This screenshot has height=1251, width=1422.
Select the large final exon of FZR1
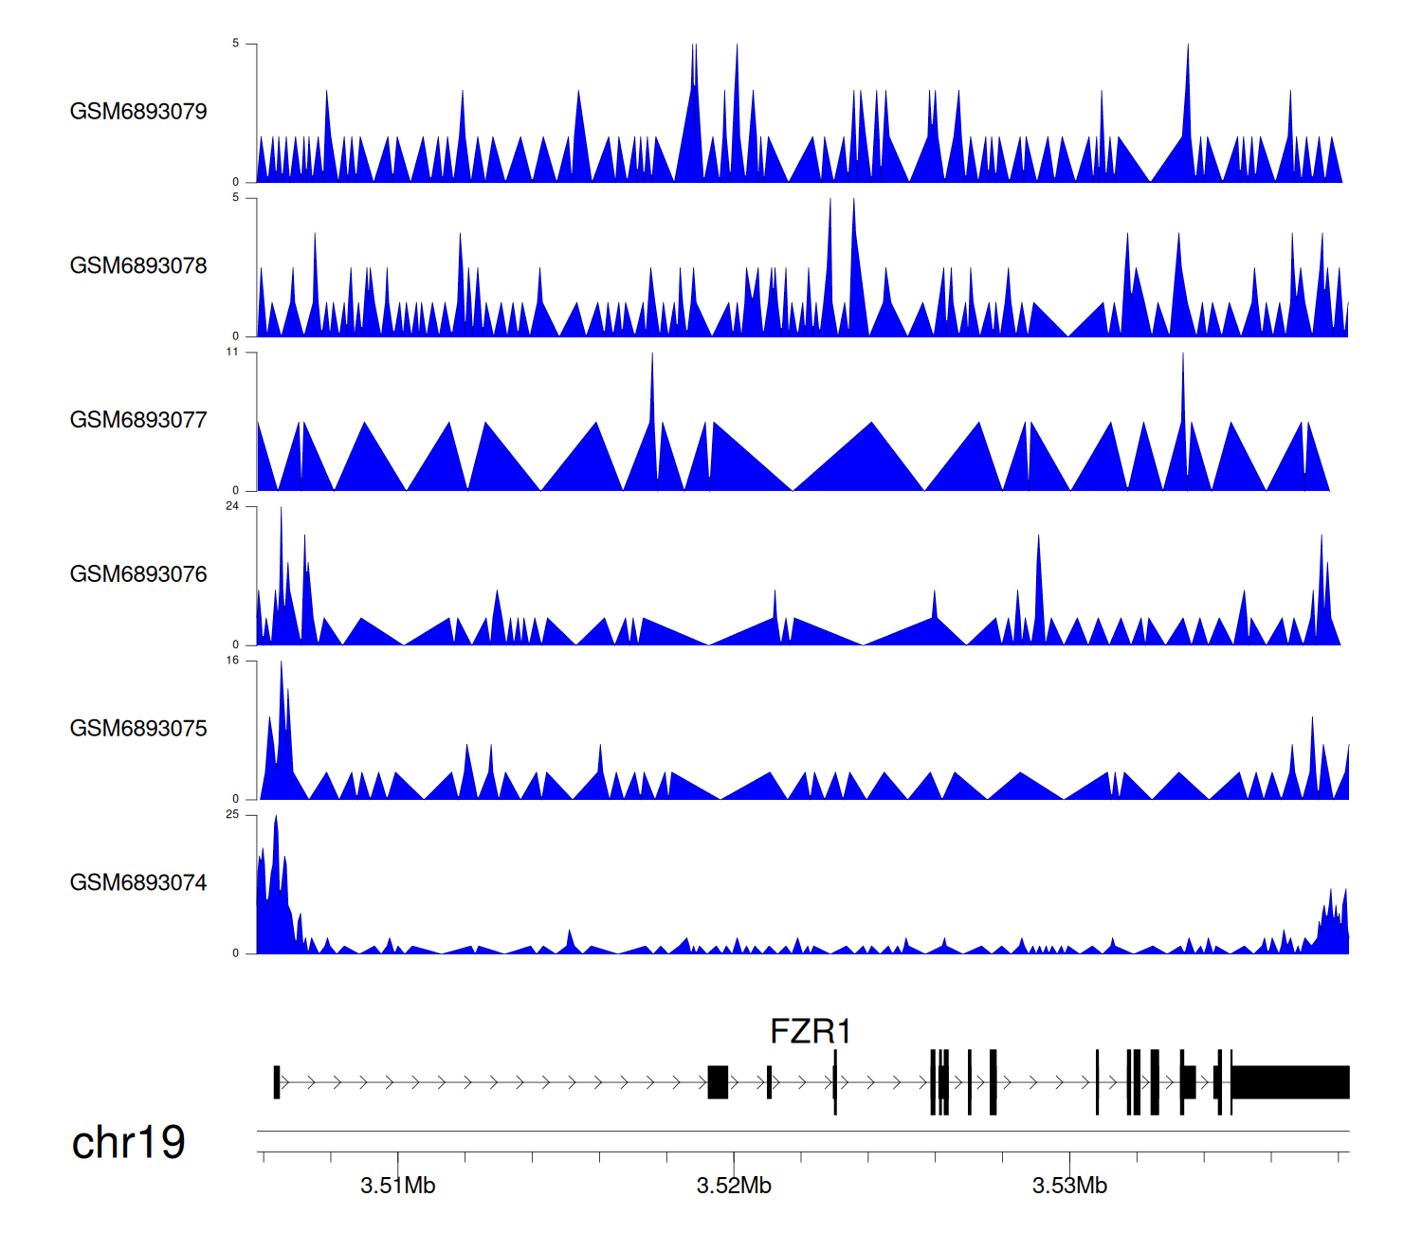(1290, 1082)
